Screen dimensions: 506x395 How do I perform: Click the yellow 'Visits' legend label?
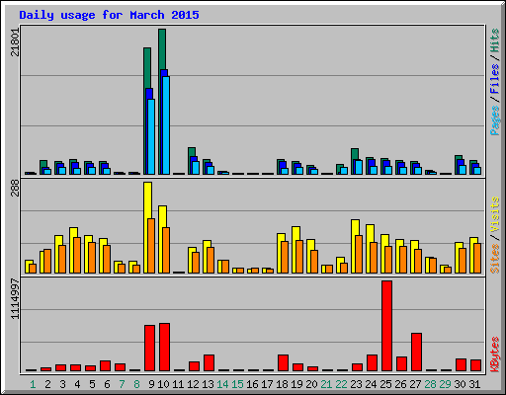click(x=495, y=214)
